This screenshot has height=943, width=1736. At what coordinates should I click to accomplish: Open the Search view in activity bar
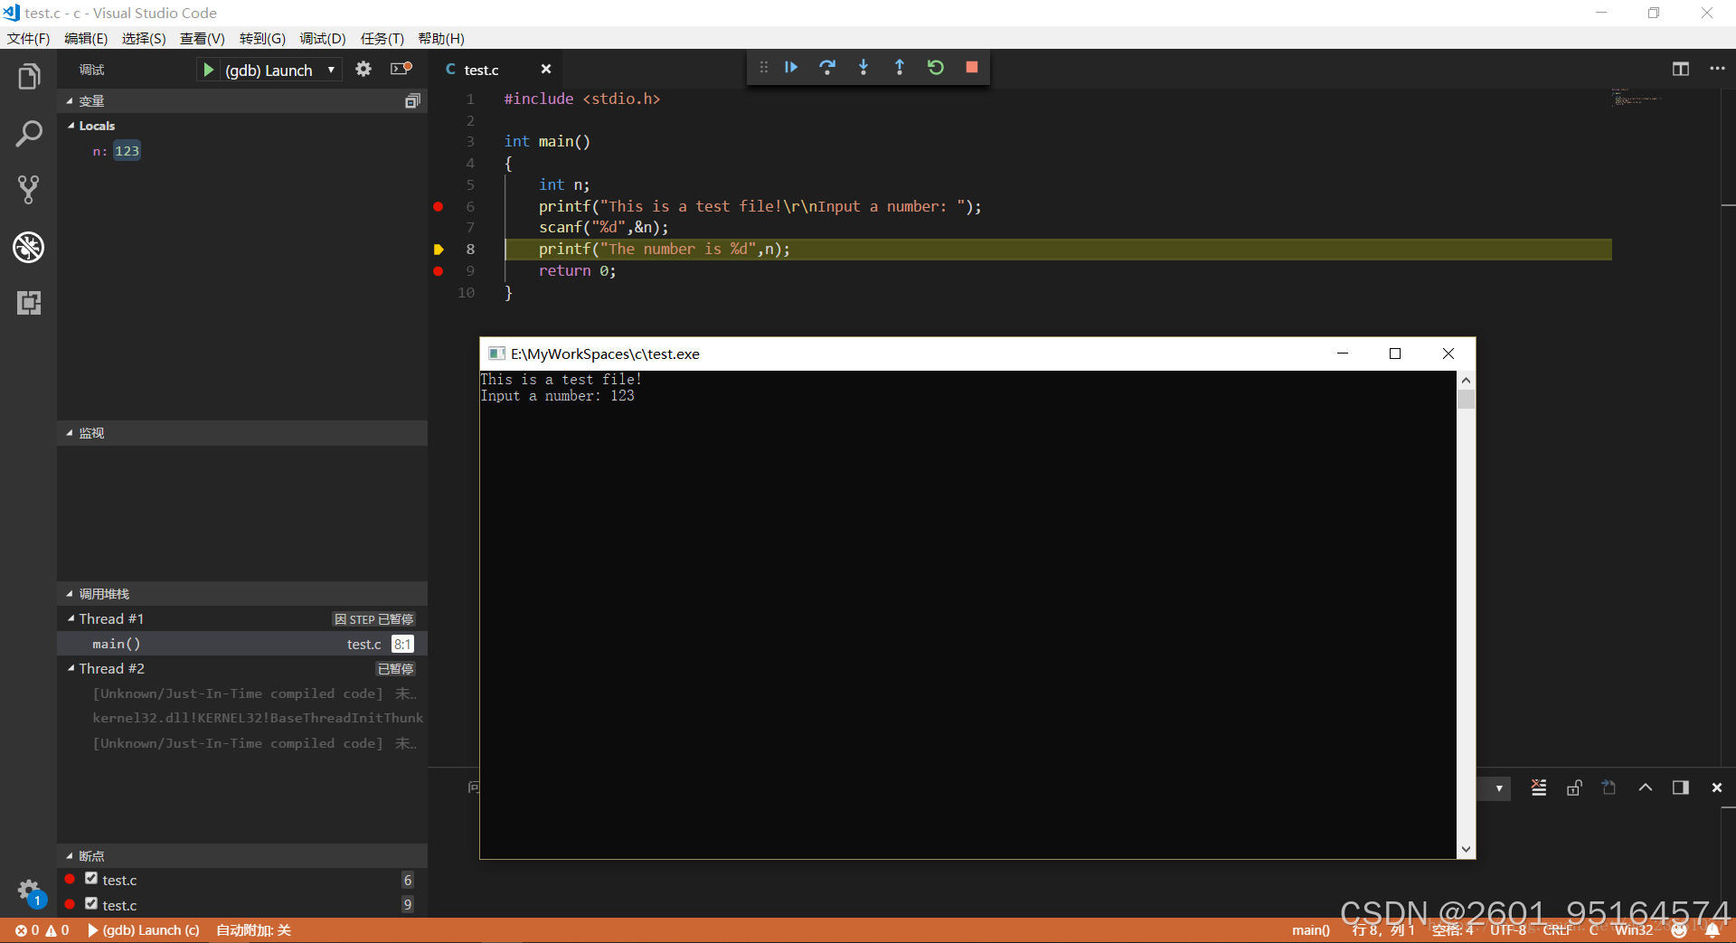[x=29, y=134]
